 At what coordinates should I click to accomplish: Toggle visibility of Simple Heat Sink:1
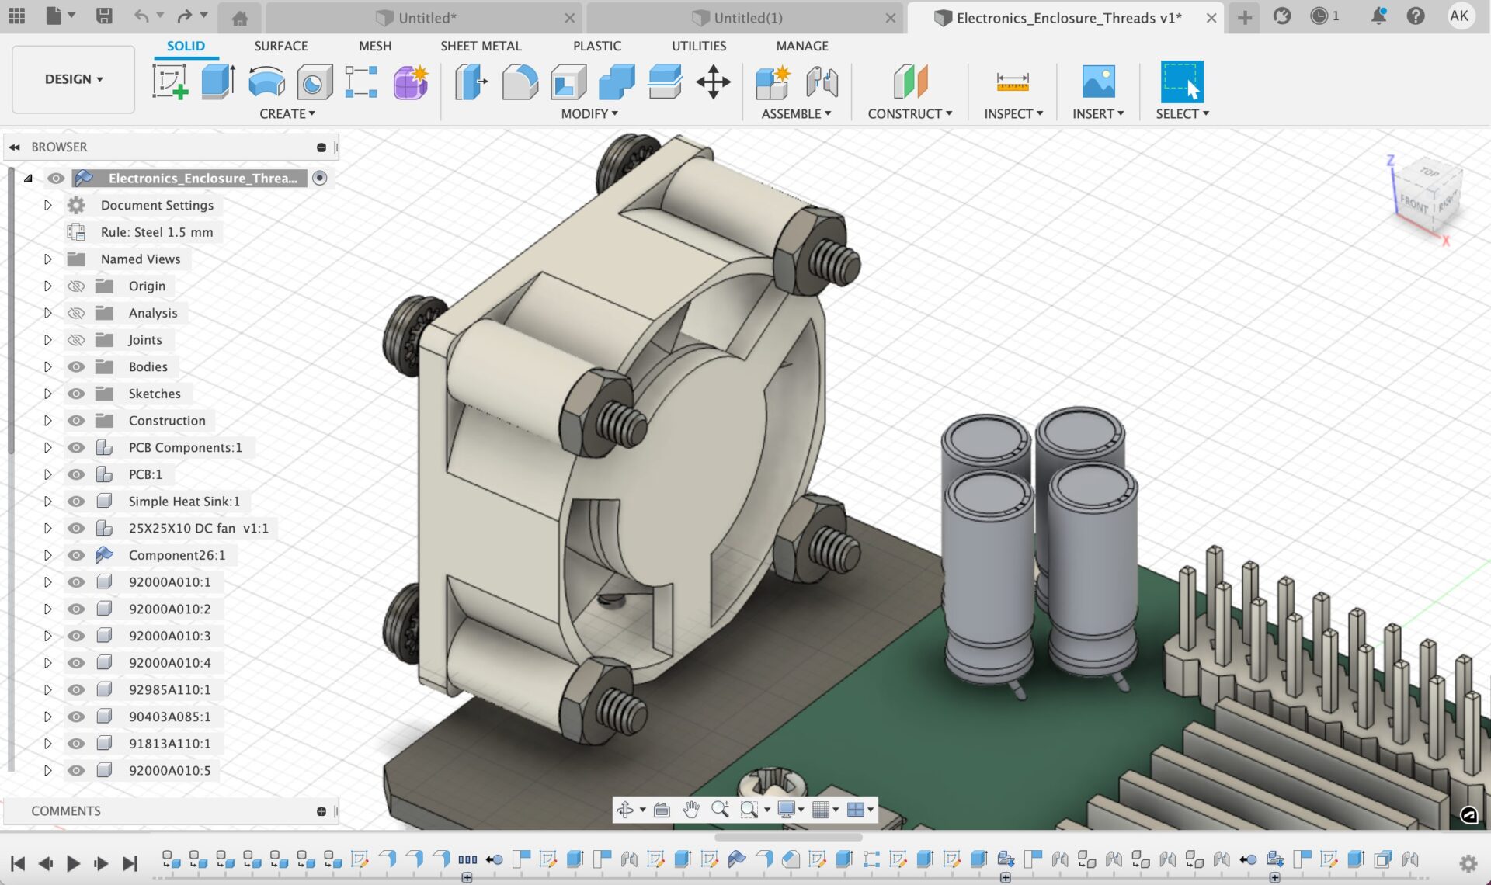(76, 501)
